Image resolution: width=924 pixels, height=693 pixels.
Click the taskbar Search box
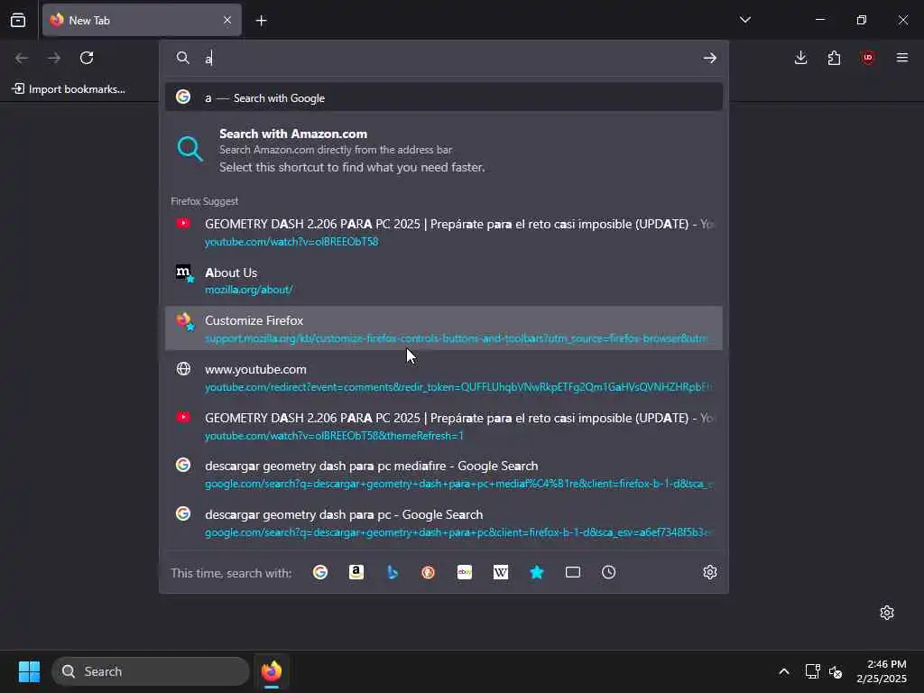pos(151,671)
